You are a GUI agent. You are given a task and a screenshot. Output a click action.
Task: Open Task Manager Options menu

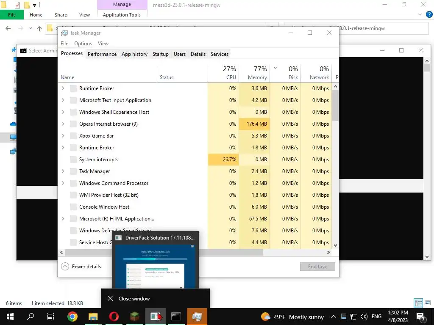(x=83, y=44)
